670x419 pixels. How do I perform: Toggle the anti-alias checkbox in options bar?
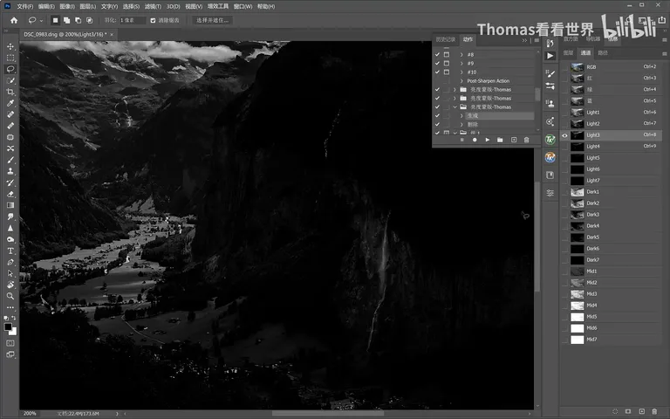[153, 20]
